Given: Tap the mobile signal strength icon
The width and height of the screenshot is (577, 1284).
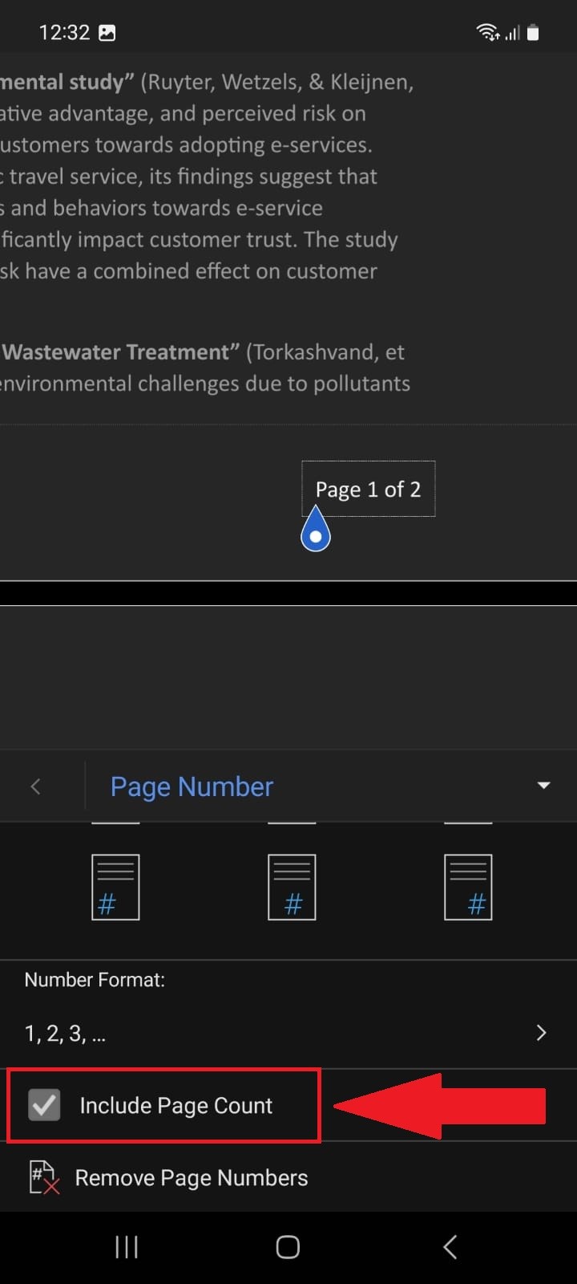Looking at the screenshot, I should point(512,32).
